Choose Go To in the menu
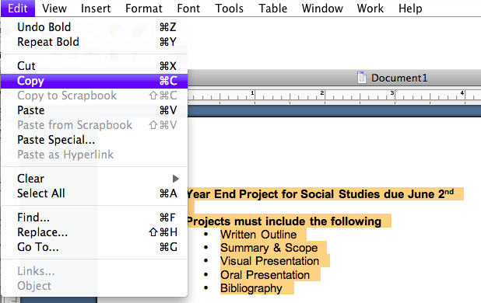Screen dimensions: 481x303 (94, 247)
